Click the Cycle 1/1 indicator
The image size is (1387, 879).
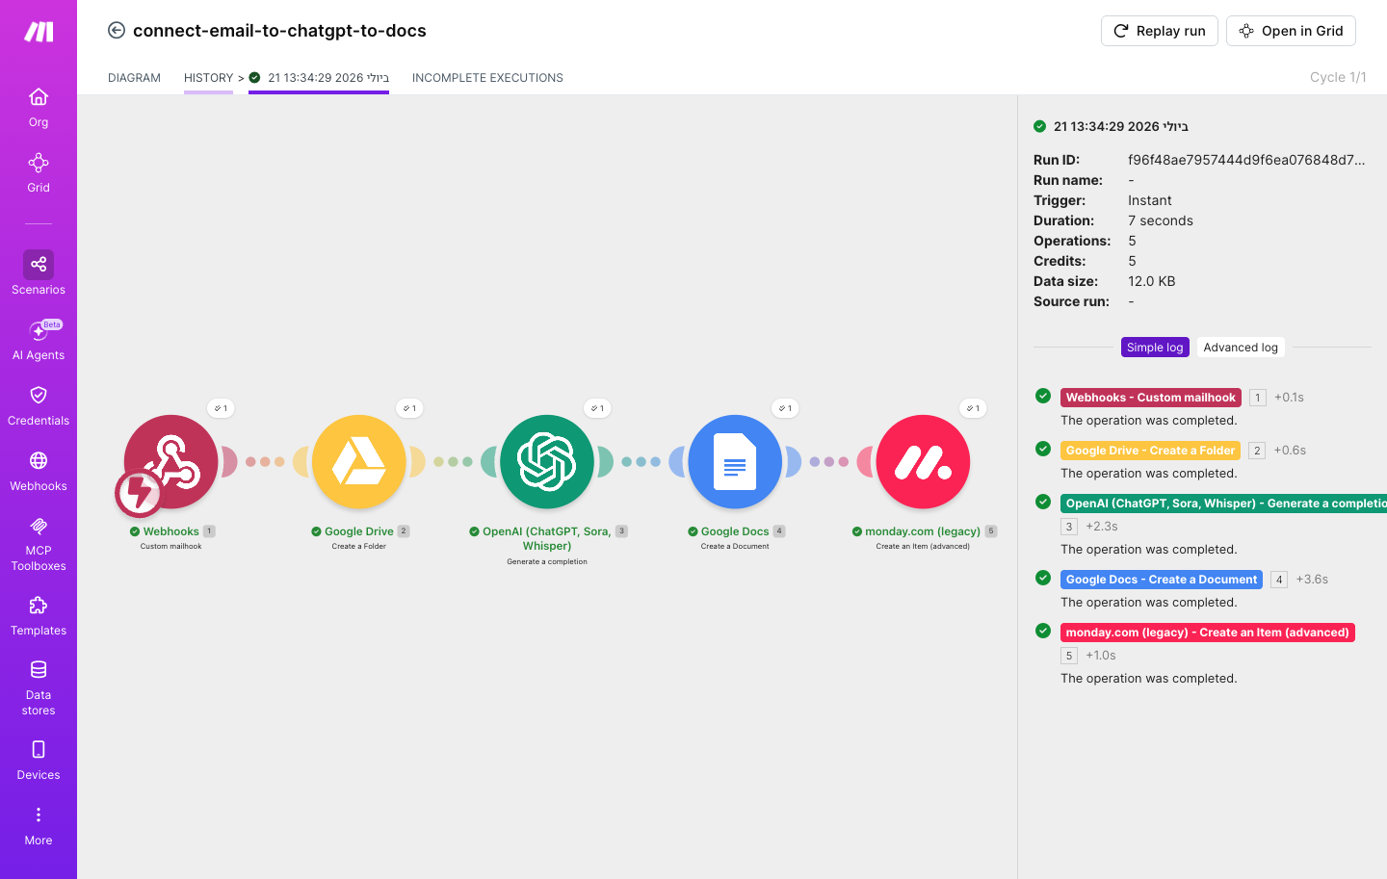coord(1338,77)
